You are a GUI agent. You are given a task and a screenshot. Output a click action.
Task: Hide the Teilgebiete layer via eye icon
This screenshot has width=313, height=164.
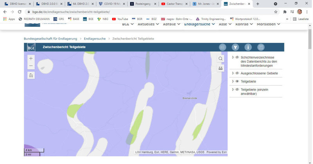[x=237, y=81]
